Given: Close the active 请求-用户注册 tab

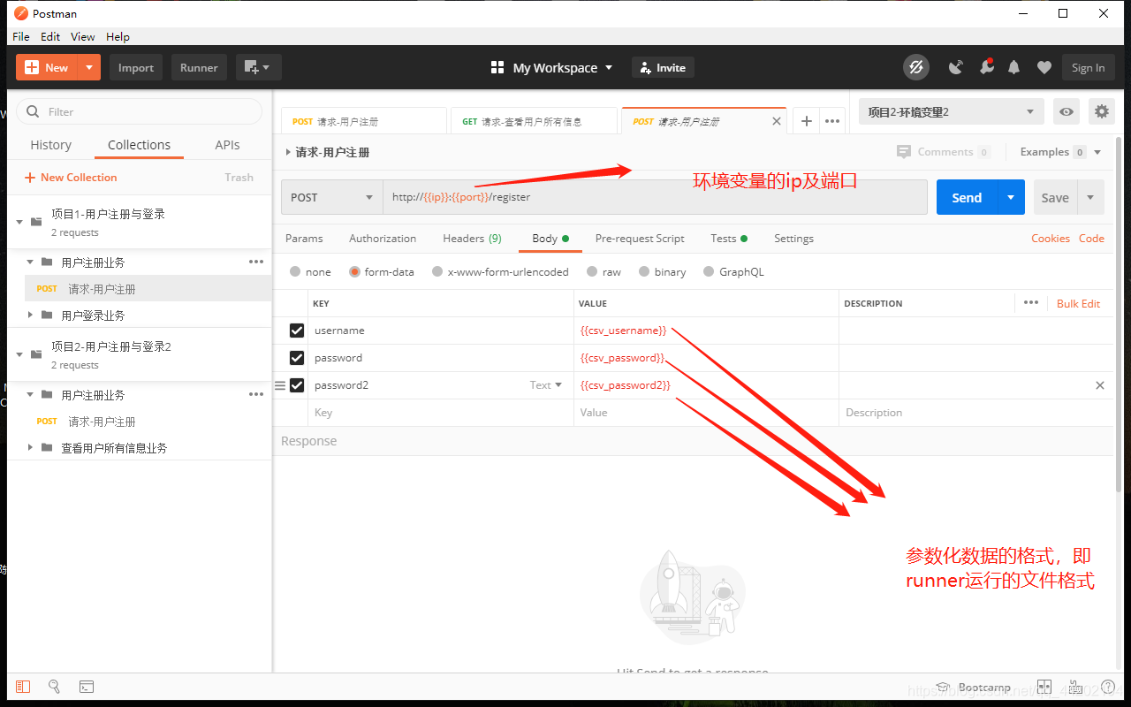Looking at the screenshot, I should tap(777, 121).
